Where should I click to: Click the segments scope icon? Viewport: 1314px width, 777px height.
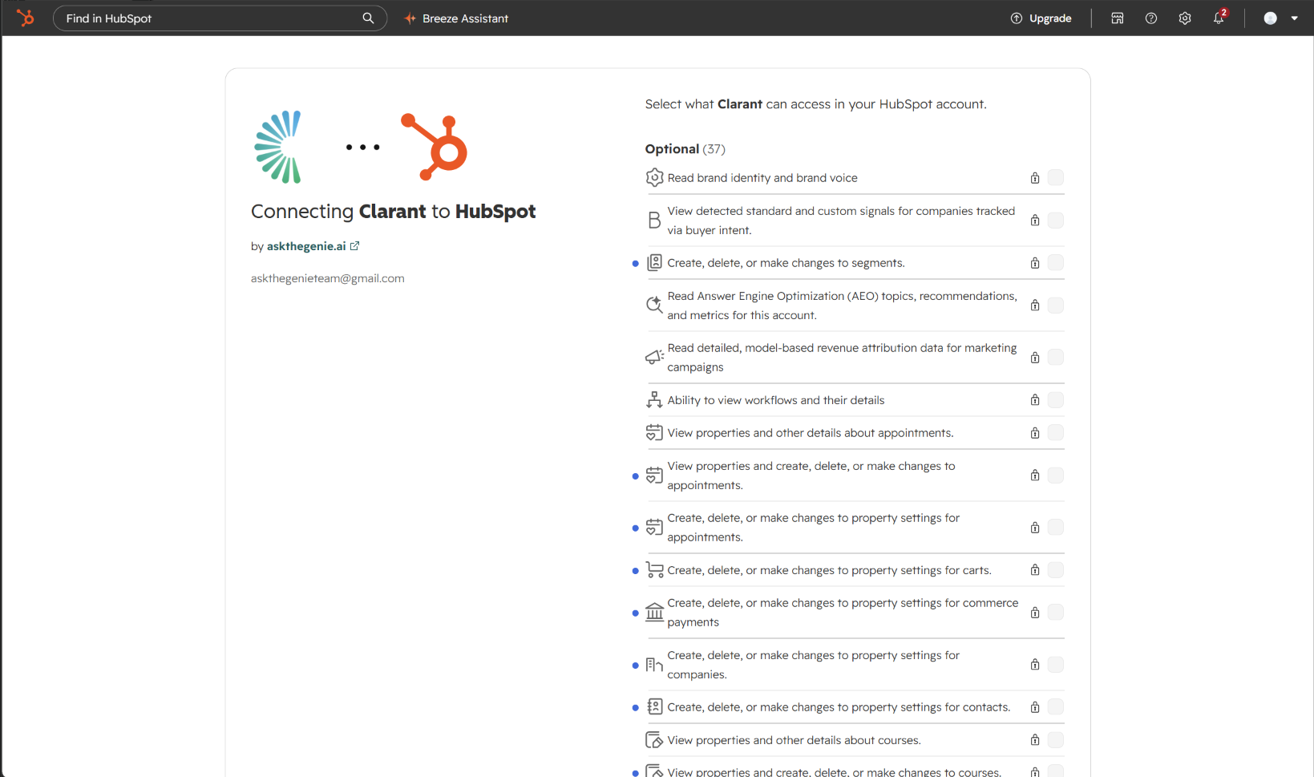pos(654,262)
